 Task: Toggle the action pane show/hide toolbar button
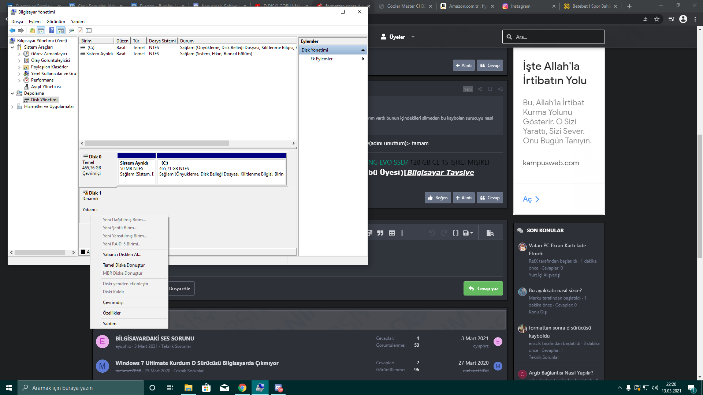pyautogui.click(x=61, y=31)
